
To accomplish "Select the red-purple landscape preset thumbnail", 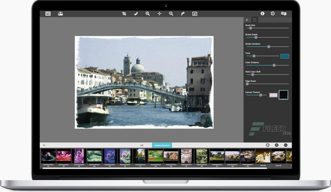I will 63,156.
